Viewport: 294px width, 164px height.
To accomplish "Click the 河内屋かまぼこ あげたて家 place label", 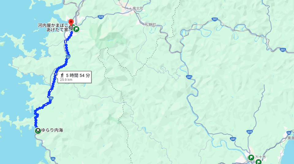I will (53, 27).
